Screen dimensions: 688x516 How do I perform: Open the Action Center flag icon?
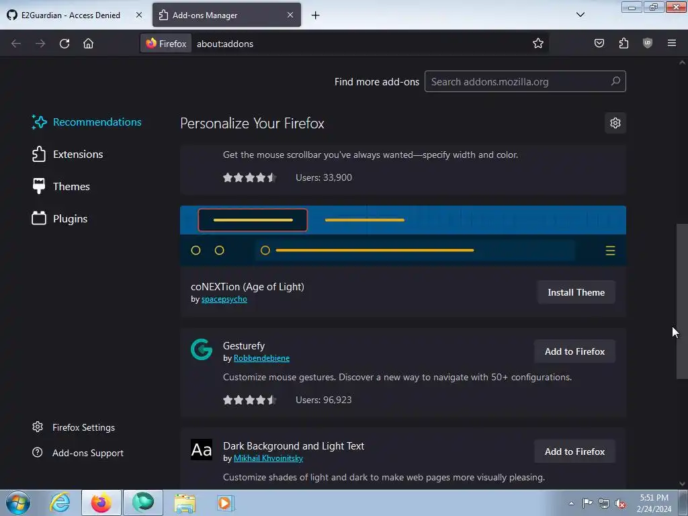(587, 503)
